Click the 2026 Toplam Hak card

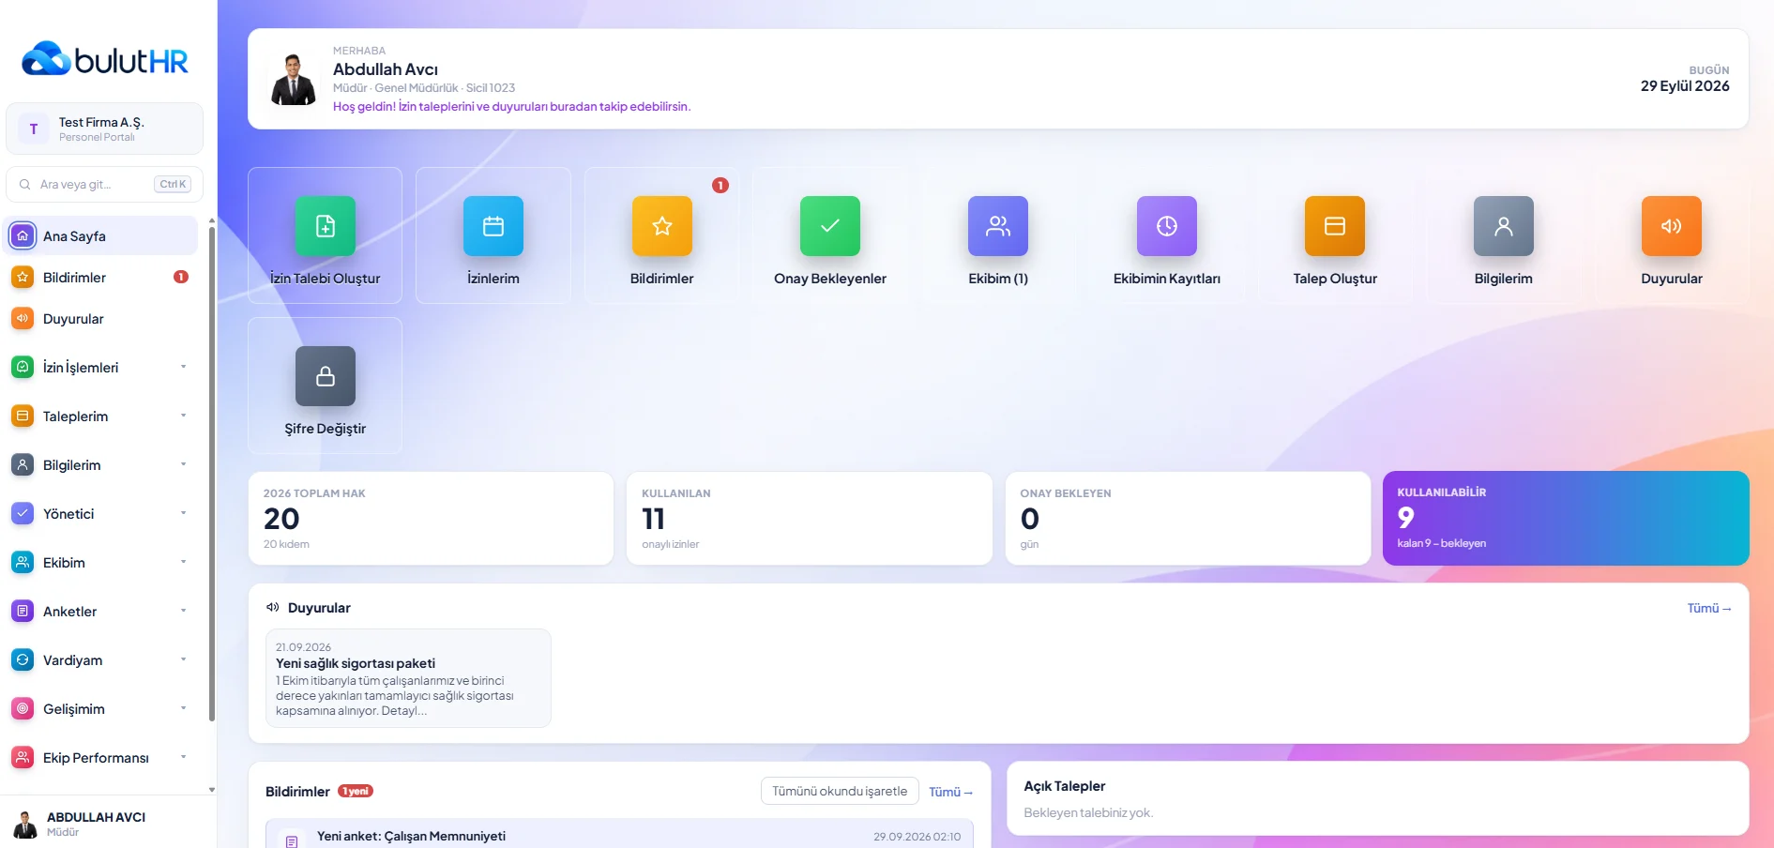[x=431, y=518]
